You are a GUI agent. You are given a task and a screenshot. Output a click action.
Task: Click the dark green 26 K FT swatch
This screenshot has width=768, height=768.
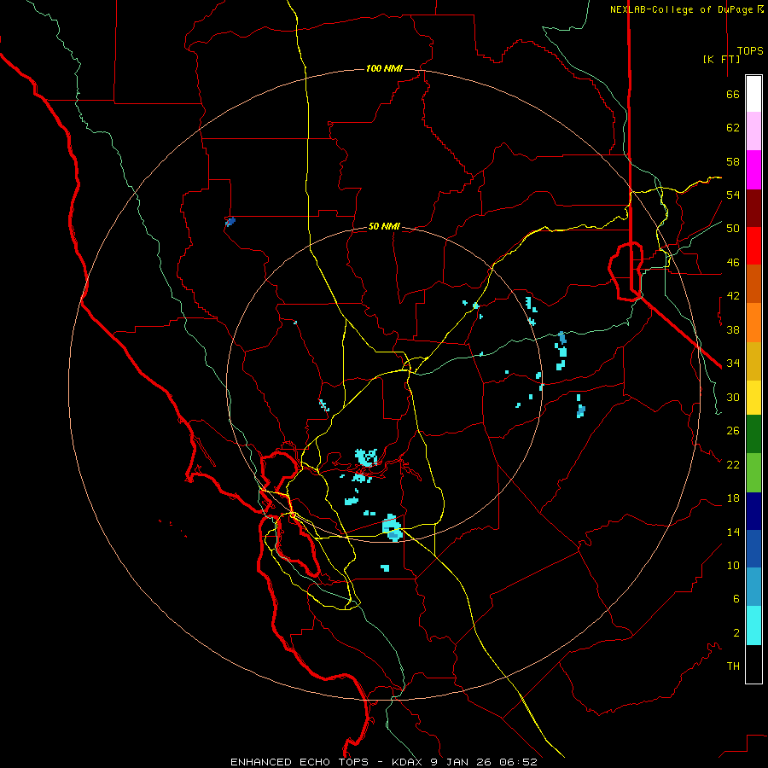[753, 434]
